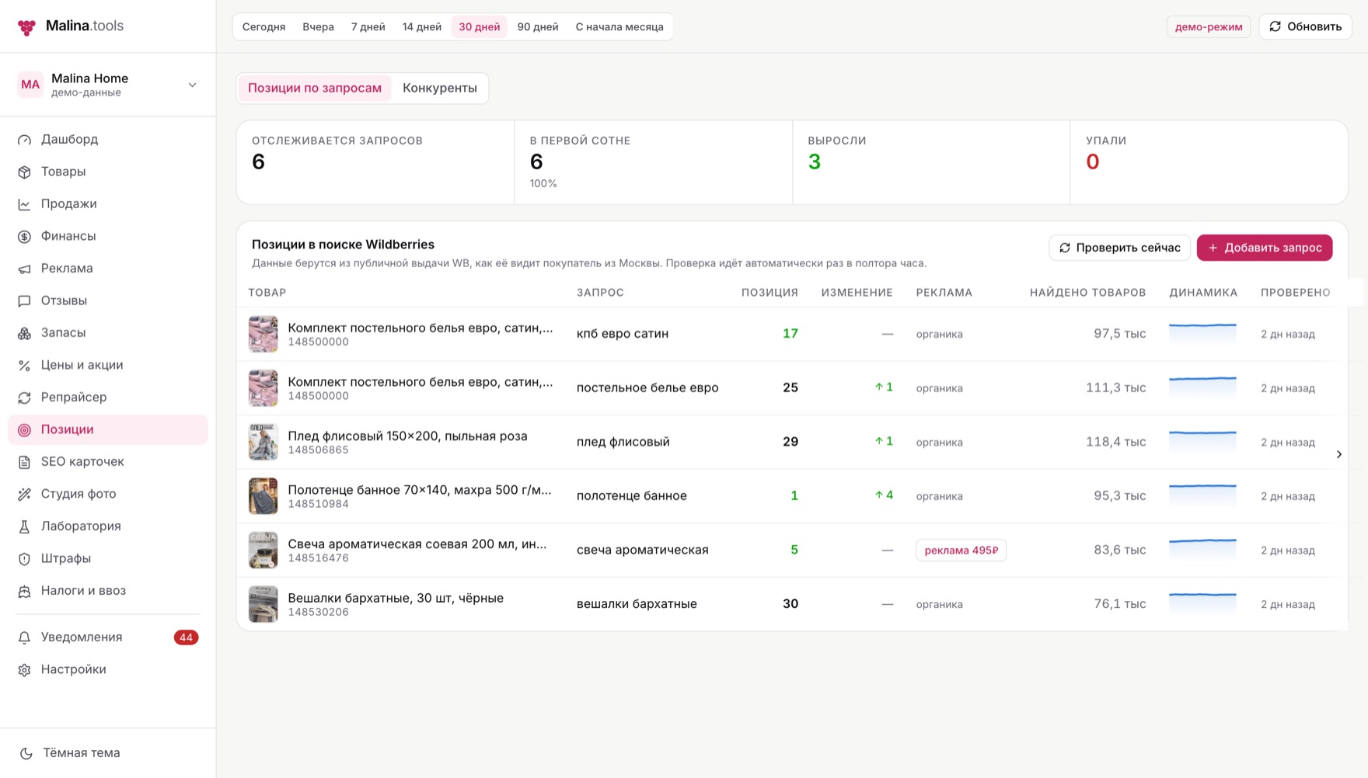Click the moon icon for Тёмная тема
Screen dimensions: 1368x778
(x=26, y=753)
